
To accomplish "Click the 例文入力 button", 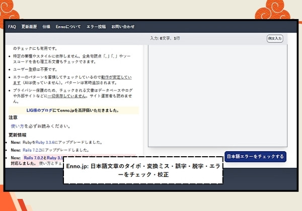I will pos(275,39).
